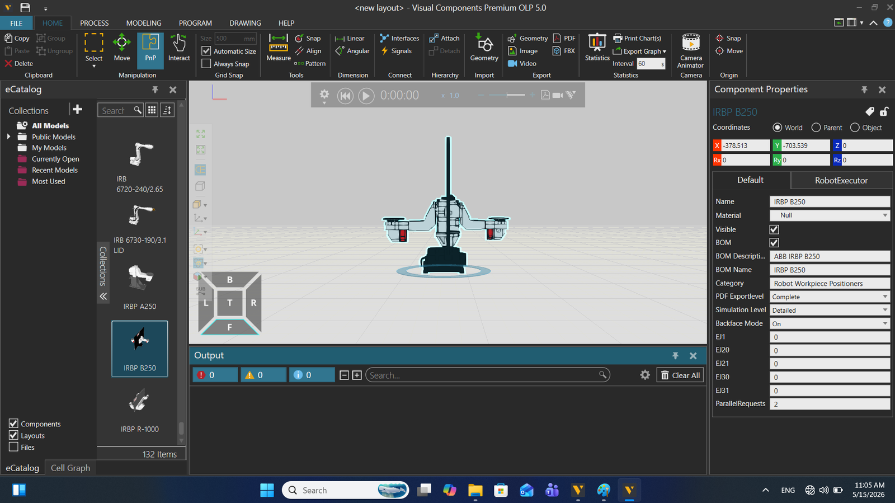Click the Snap tool in Tools group
This screenshot has height=503, width=895.
308,39
